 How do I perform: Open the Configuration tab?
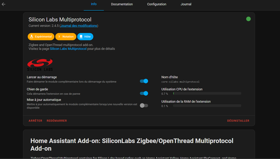pyautogui.click(x=157, y=4)
